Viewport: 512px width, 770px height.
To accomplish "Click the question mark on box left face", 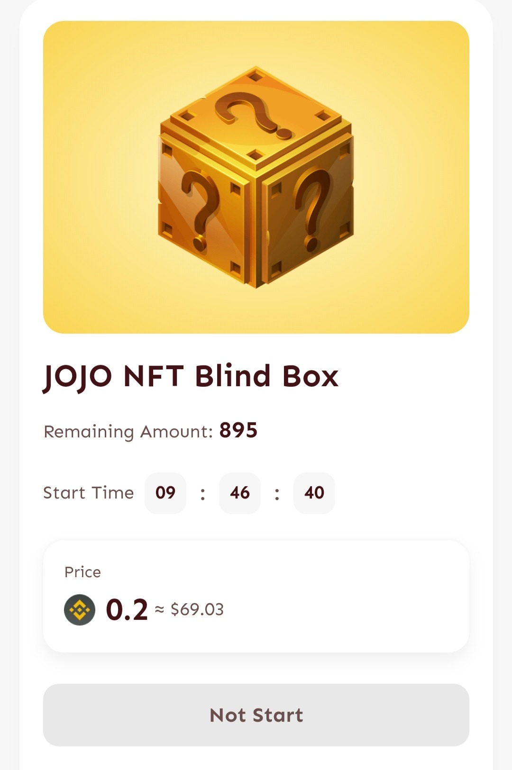I will click(x=200, y=210).
